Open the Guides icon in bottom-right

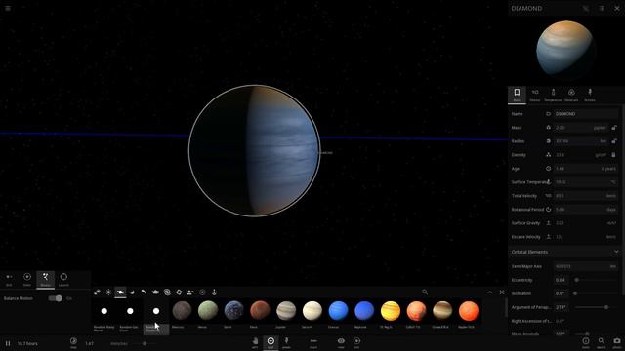coord(586,342)
